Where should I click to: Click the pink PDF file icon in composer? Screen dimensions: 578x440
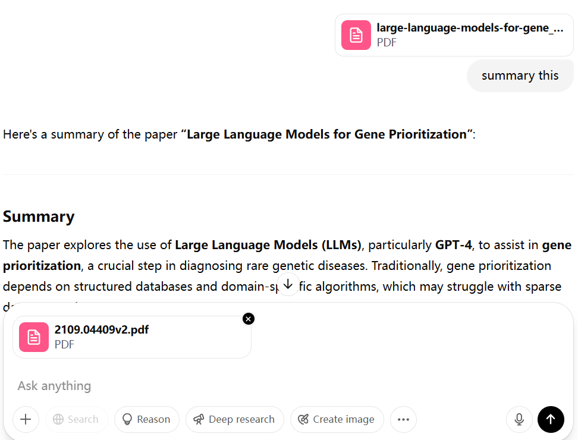(33, 337)
